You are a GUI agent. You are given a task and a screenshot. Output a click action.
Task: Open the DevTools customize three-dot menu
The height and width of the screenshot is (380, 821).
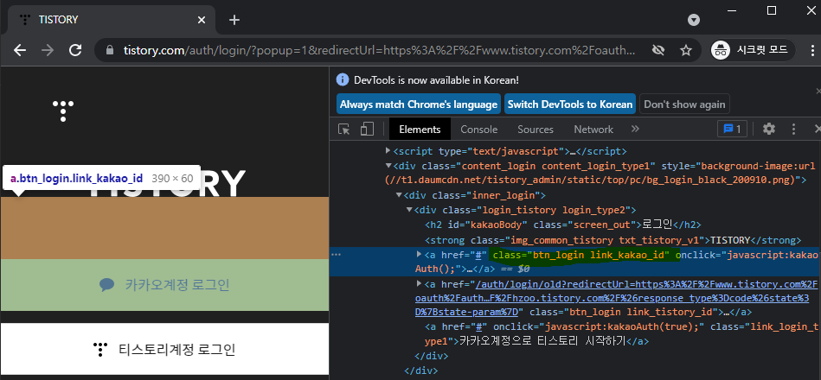click(794, 129)
